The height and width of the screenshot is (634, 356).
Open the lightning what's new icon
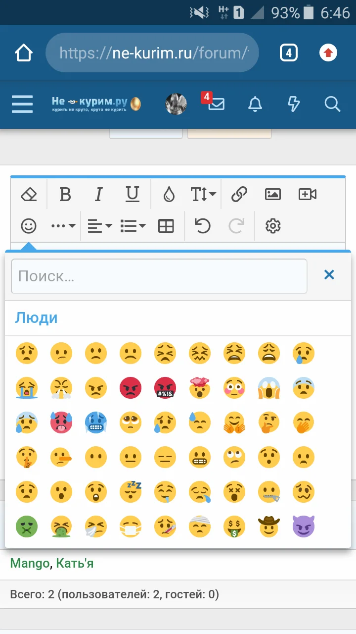pyautogui.click(x=294, y=104)
